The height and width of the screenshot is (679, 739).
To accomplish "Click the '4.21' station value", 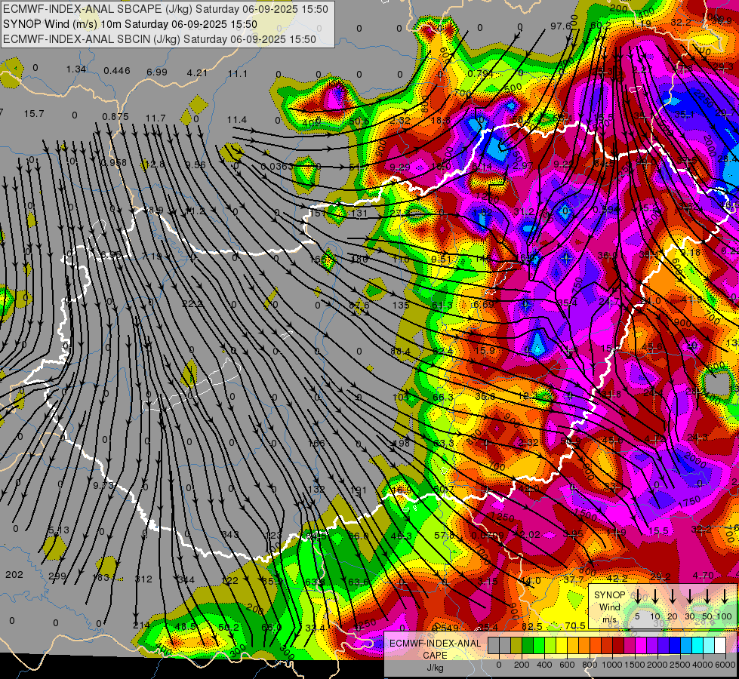I will (197, 73).
